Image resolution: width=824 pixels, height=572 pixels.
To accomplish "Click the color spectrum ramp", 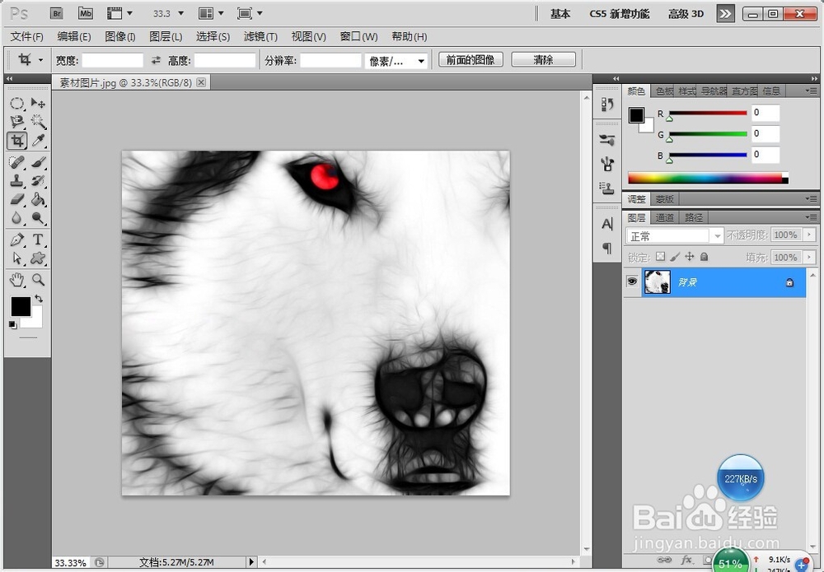I will pyautogui.click(x=708, y=178).
